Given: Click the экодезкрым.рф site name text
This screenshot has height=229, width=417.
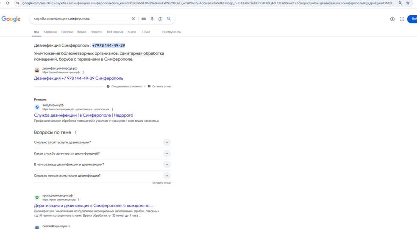Looking at the screenshot, I should point(53,105).
